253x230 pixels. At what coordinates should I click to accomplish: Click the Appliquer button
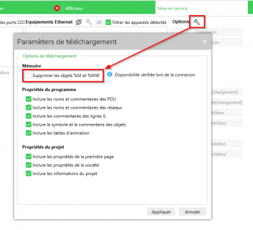tap(161, 212)
